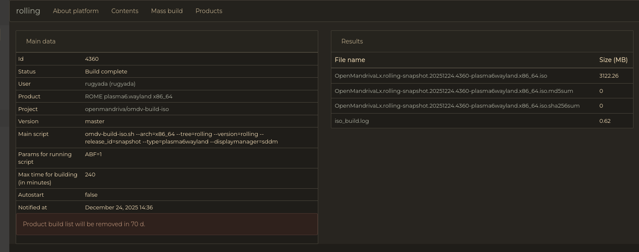Download the .iso.sha256sum checksum file

click(457, 106)
